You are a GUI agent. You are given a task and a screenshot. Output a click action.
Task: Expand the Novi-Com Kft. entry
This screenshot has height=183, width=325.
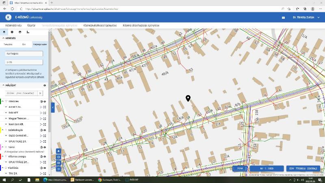(x=6, y=124)
